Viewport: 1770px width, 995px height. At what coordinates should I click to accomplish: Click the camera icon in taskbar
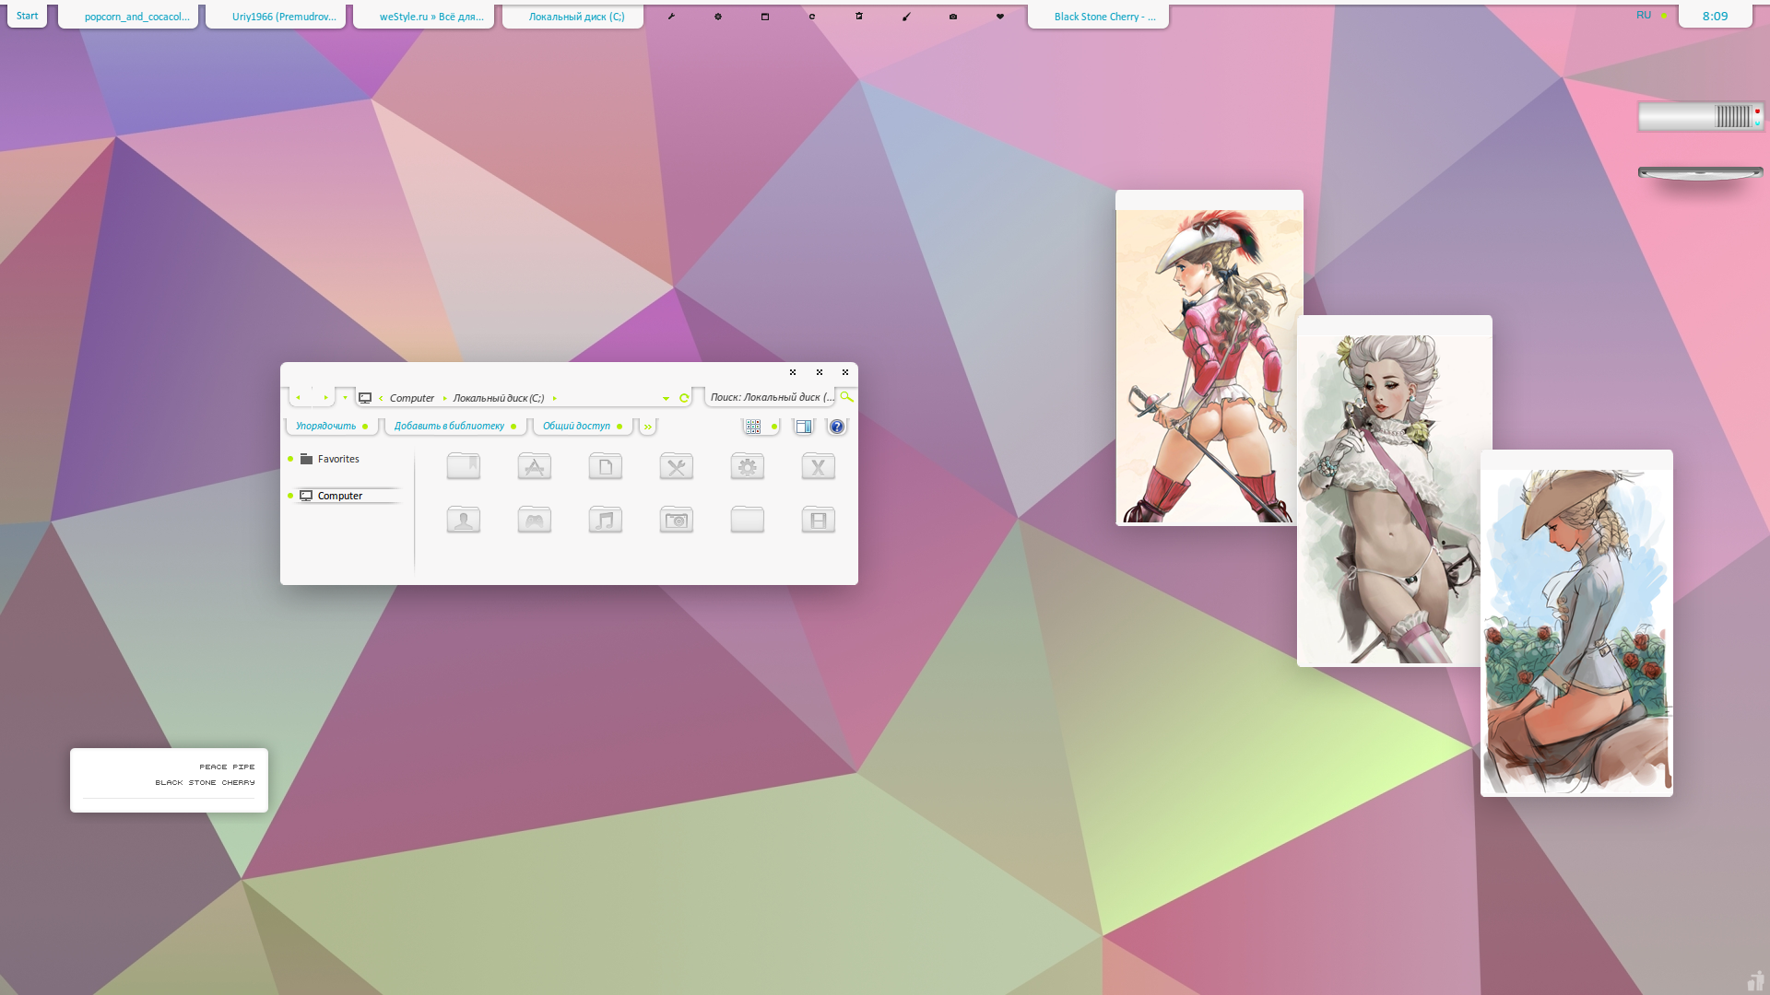953,17
